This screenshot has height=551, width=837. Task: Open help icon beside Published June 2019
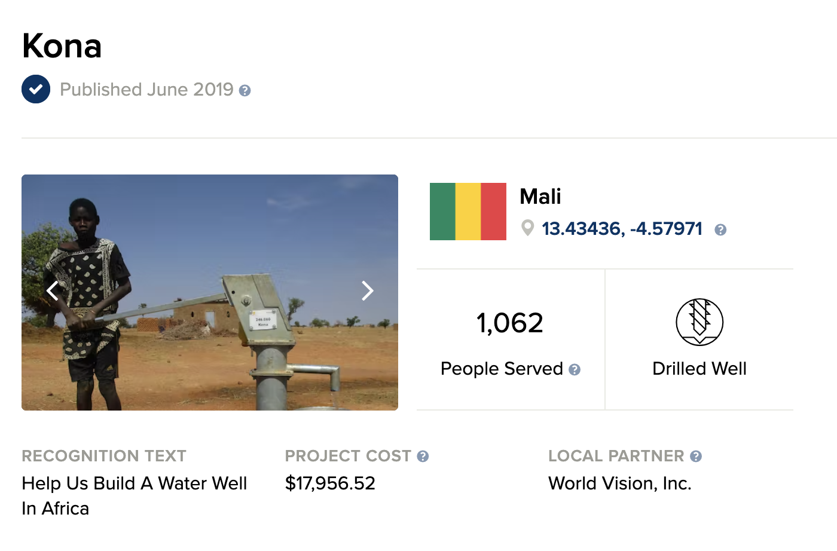coord(245,91)
